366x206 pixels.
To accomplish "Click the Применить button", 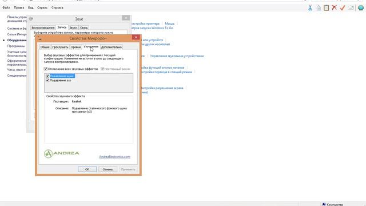I will (128, 169).
